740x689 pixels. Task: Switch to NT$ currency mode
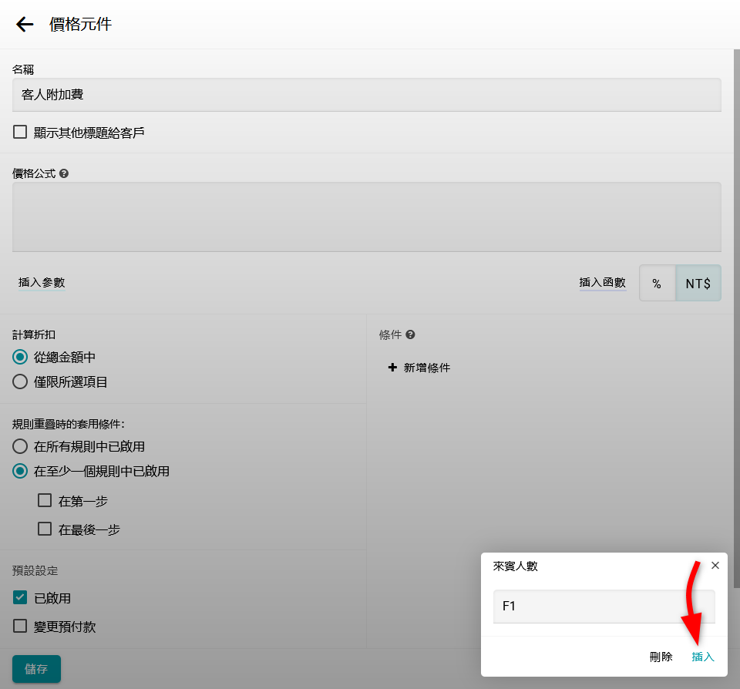coord(698,284)
